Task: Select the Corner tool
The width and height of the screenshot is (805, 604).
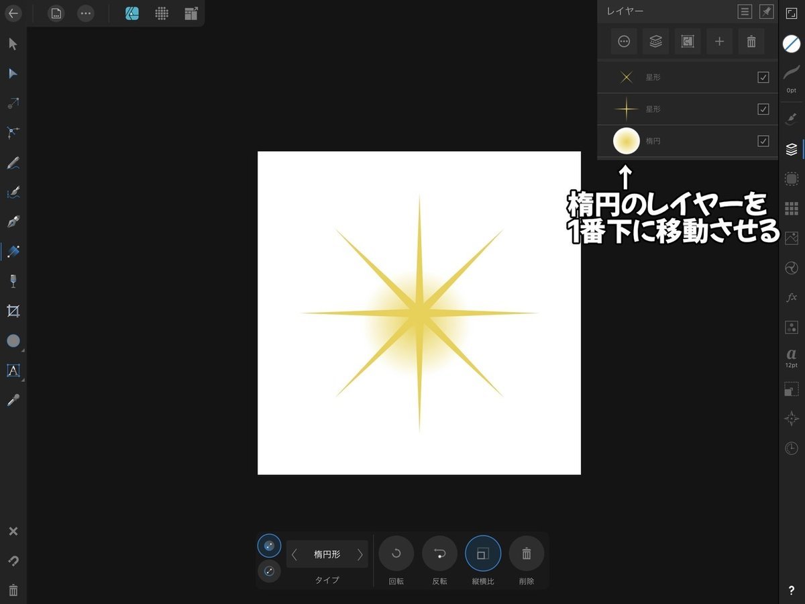Action: [x=13, y=133]
